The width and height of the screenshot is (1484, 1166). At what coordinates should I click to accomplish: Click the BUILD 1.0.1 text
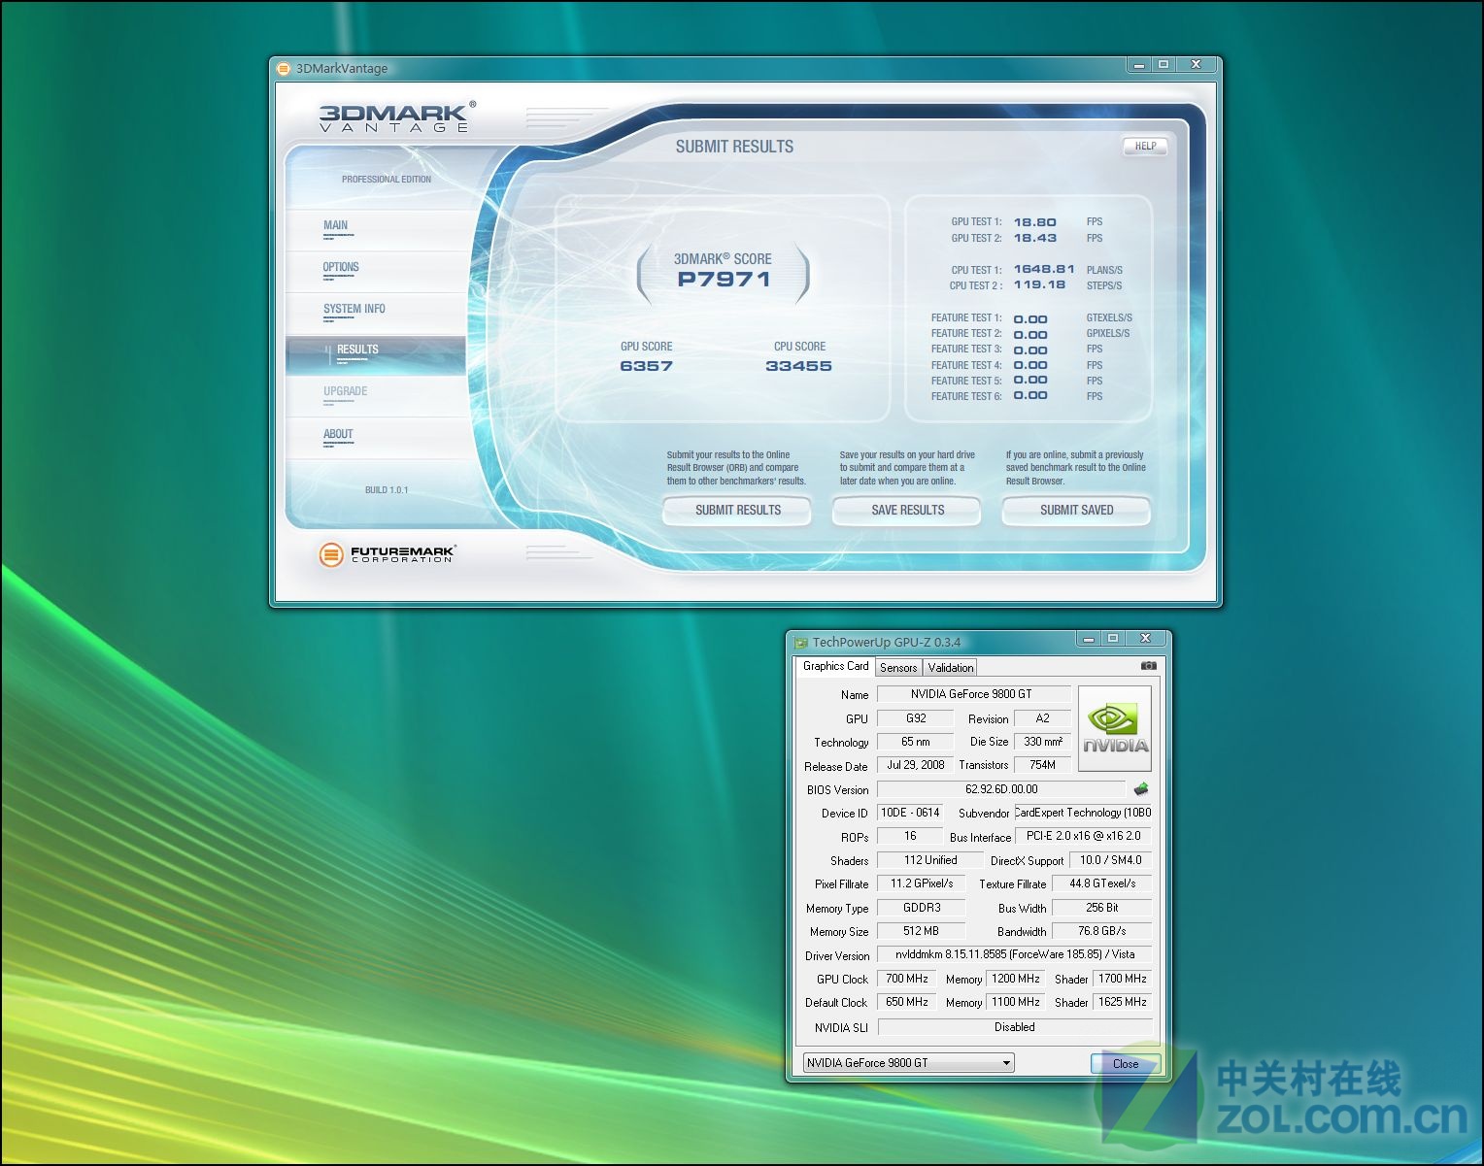click(x=387, y=490)
